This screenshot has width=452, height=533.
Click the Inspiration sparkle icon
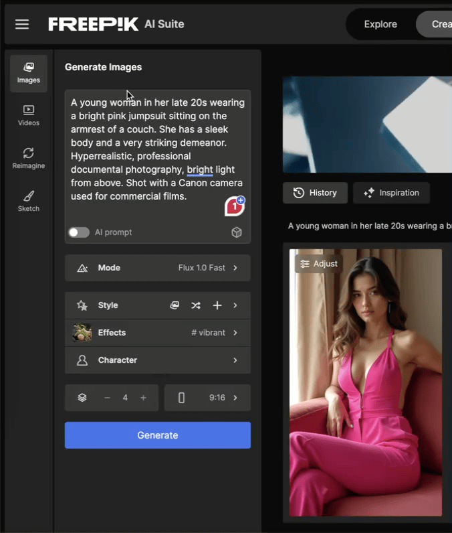(x=369, y=193)
